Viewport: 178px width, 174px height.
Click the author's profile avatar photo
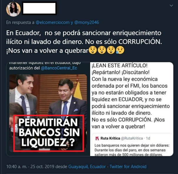13,9
